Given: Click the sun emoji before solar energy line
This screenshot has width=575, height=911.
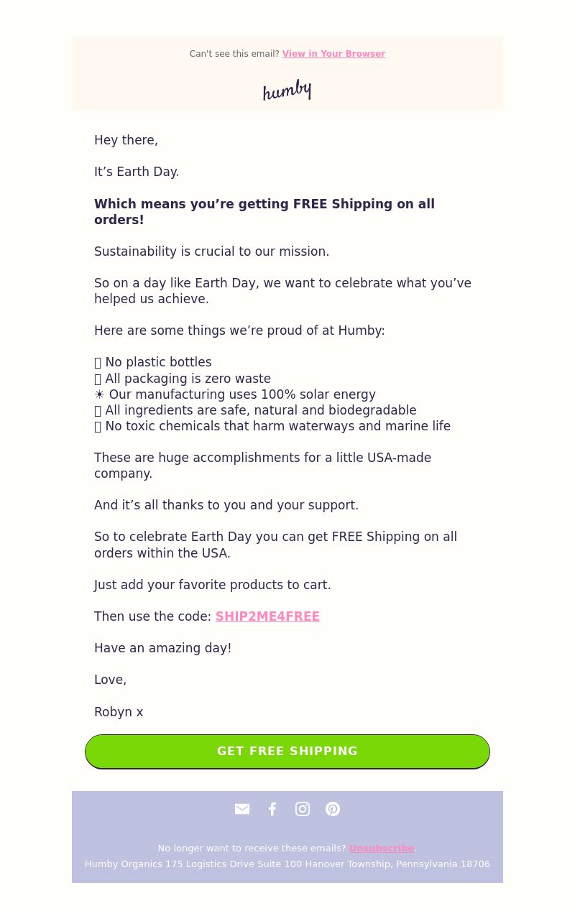Looking at the screenshot, I should [99, 394].
